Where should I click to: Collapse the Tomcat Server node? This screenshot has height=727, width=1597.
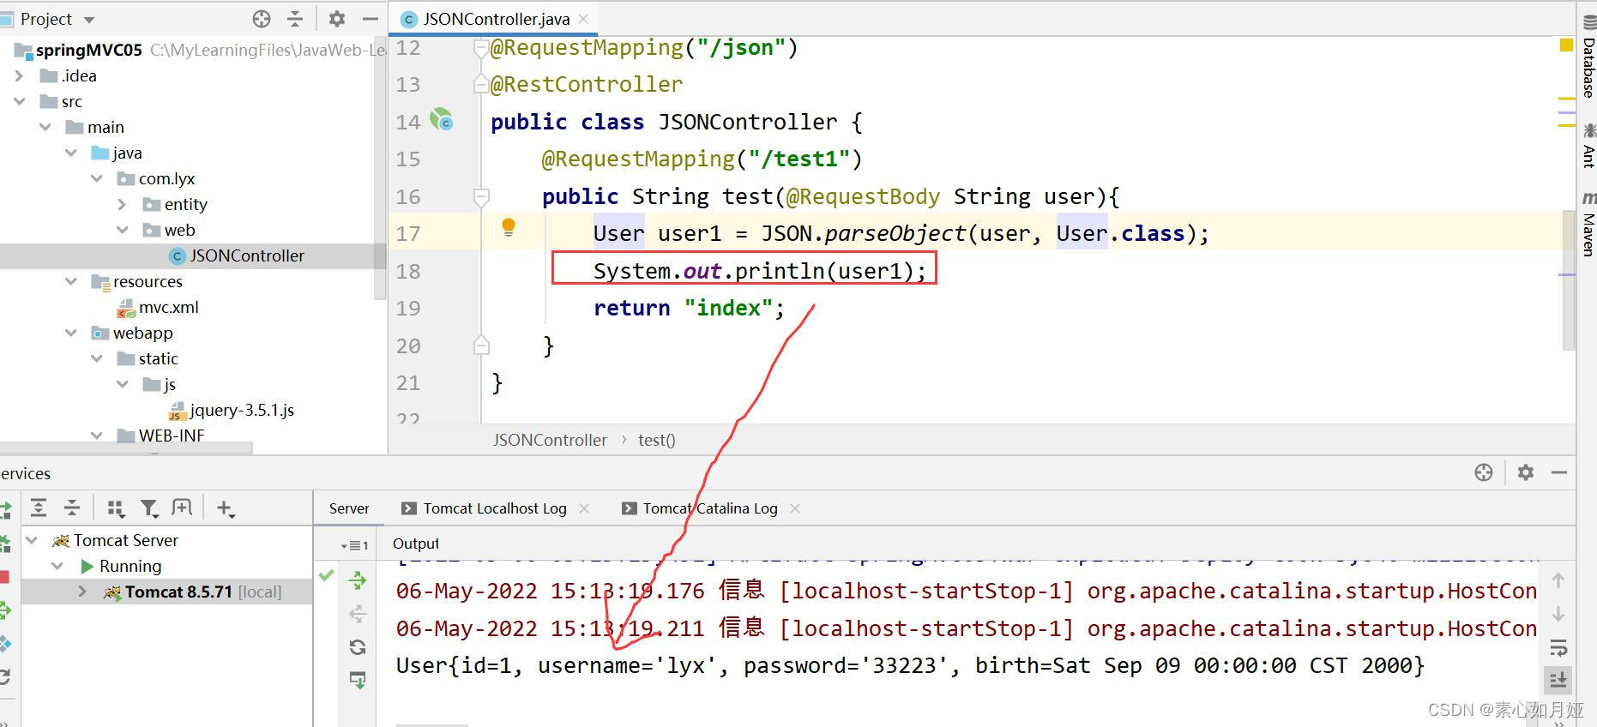tap(32, 540)
